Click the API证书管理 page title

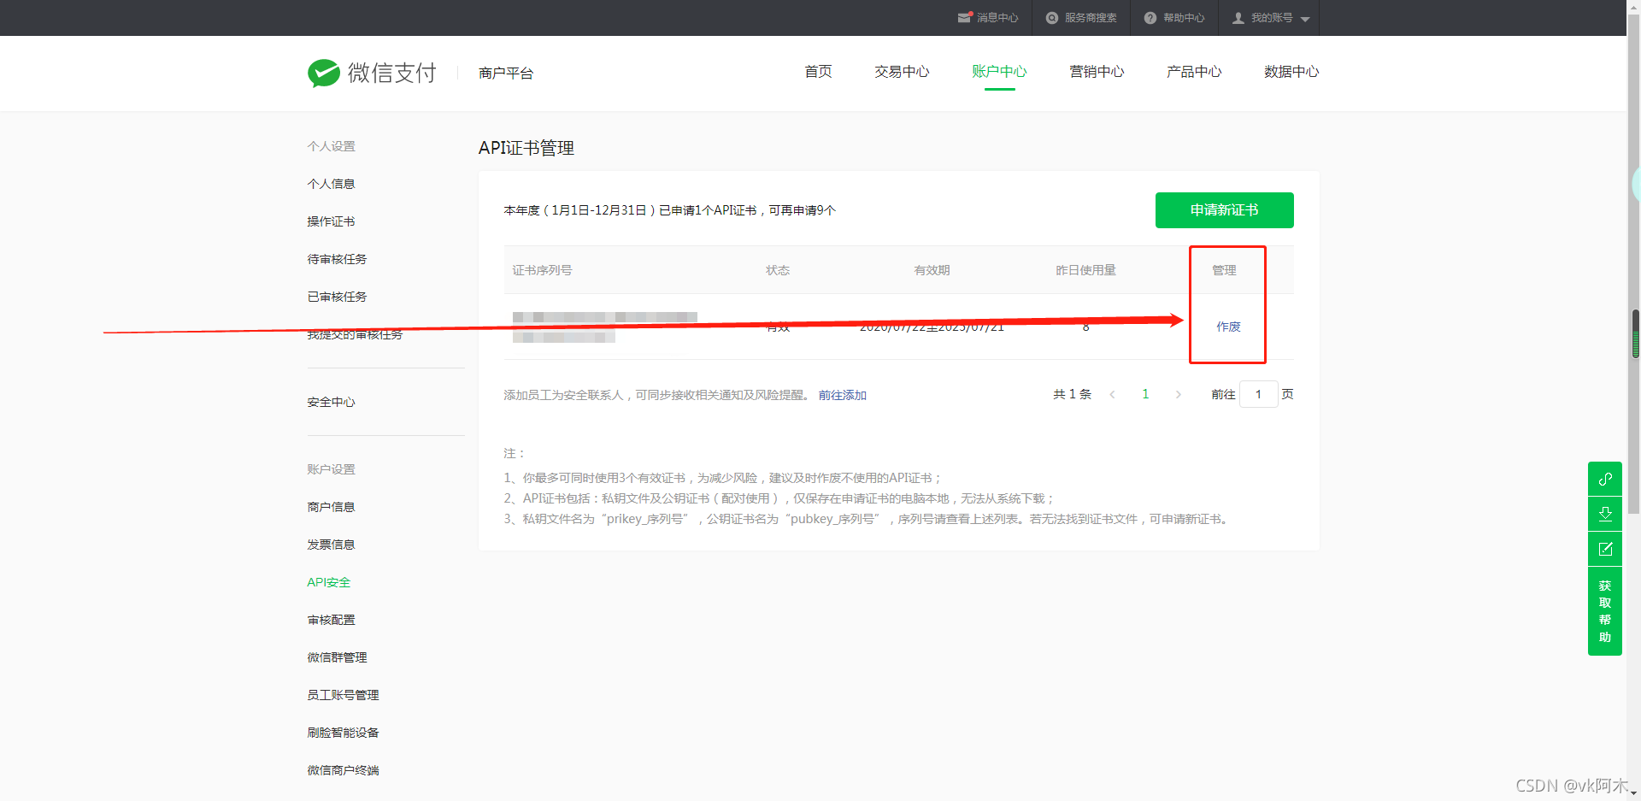[x=526, y=148]
